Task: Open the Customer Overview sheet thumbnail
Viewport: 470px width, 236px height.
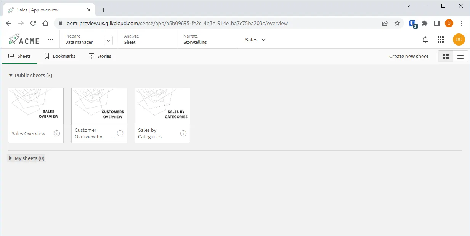Action: pyautogui.click(x=99, y=106)
